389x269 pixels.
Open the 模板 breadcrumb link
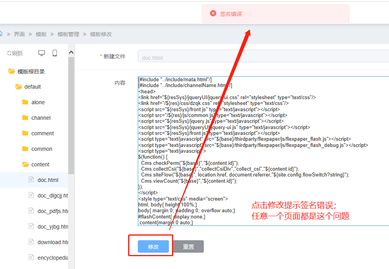click(x=41, y=34)
